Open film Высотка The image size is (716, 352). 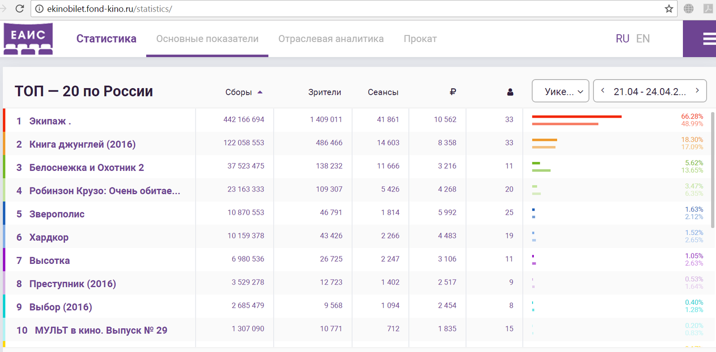point(50,261)
